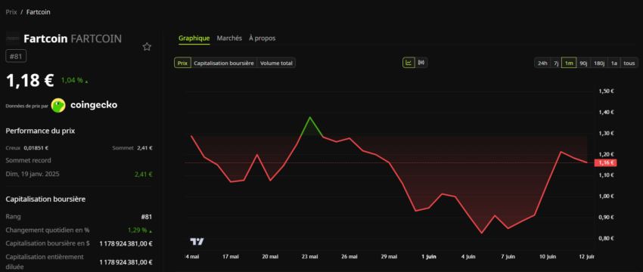The height and width of the screenshot is (272, 643).
Task: Show Capitalisation boursière chart data
Action: tap(224, 63)
